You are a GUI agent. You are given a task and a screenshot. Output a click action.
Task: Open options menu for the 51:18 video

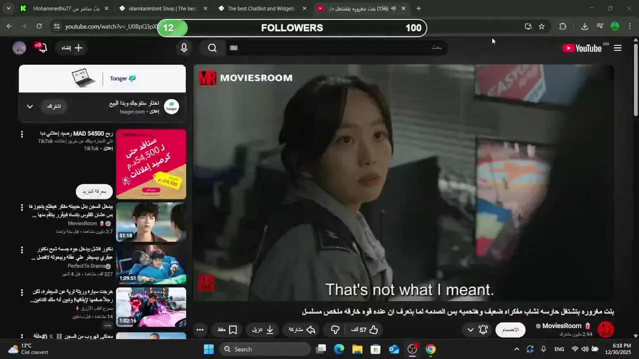(21, 207)
